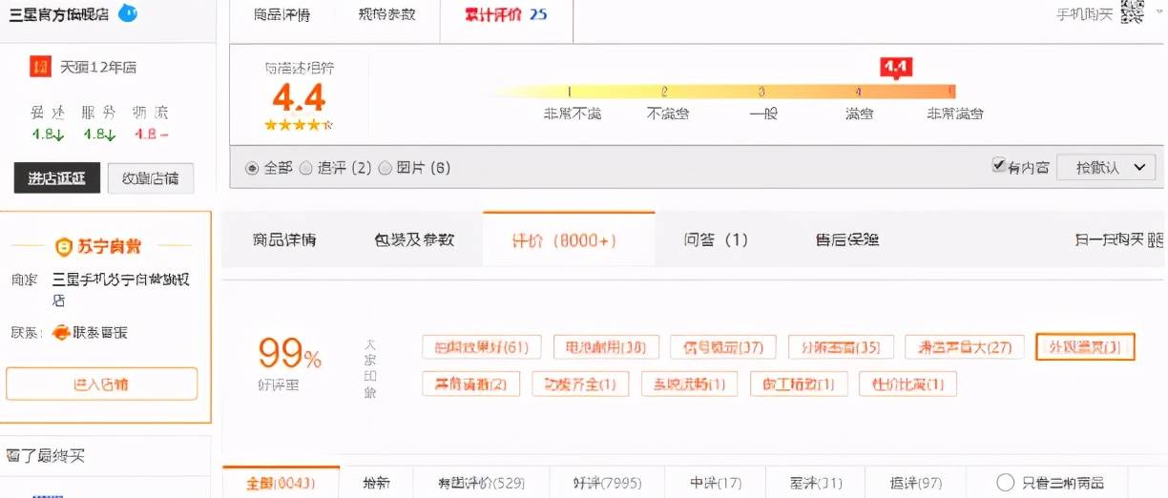Open the sort-by-default dropdown
This screenshot has height=498, width=1168.
(1111, 167)
